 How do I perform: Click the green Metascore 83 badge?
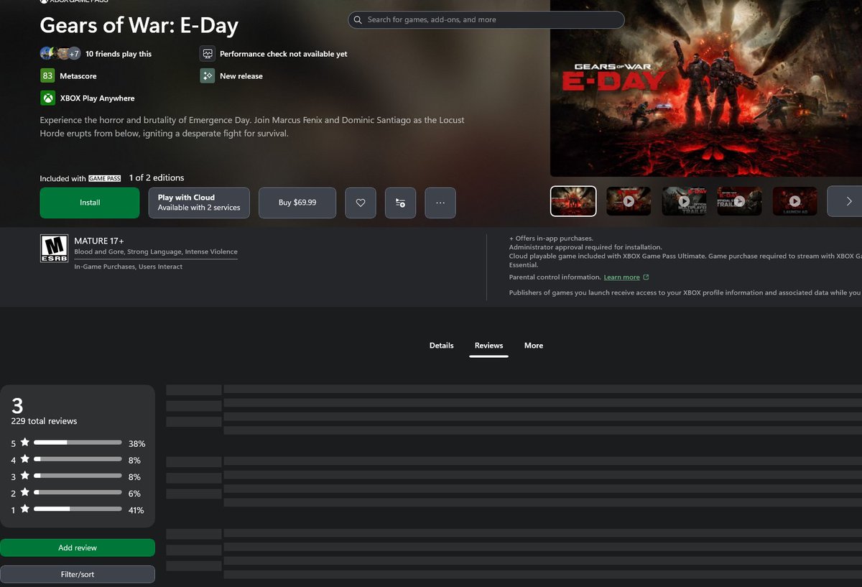point(47,76)
